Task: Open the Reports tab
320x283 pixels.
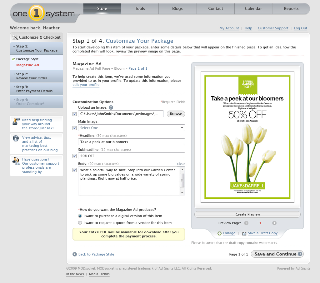Action: point(291,8)
